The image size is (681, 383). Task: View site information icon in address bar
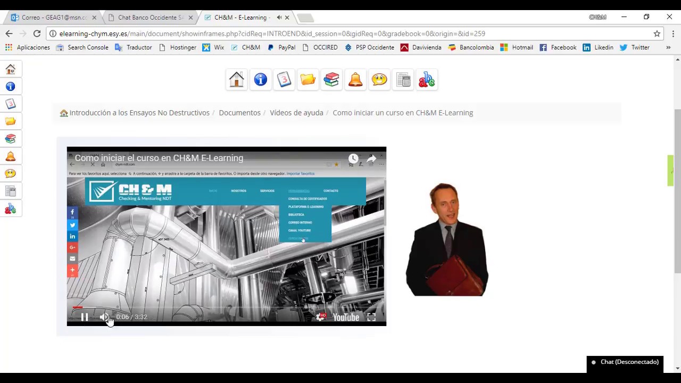tap(53, 34)
